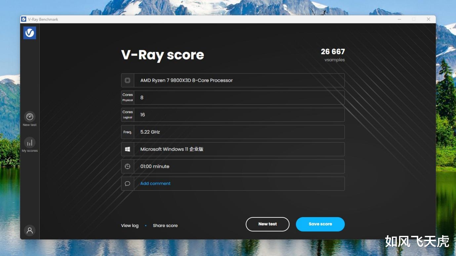Click the Freq. label
The width and height of the screenshot is (456, 256).
pos(128,132)
